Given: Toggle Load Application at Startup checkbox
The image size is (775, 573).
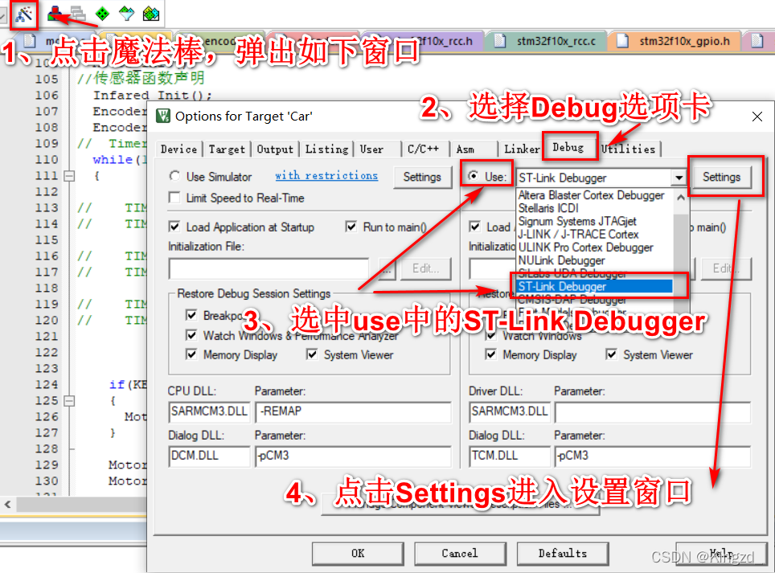Looking at the screenshot, I should [174, 227].
